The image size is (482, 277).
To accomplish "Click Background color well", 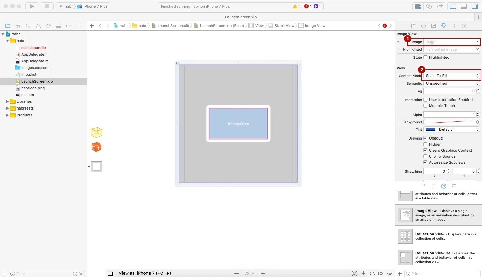I will 449,122.
